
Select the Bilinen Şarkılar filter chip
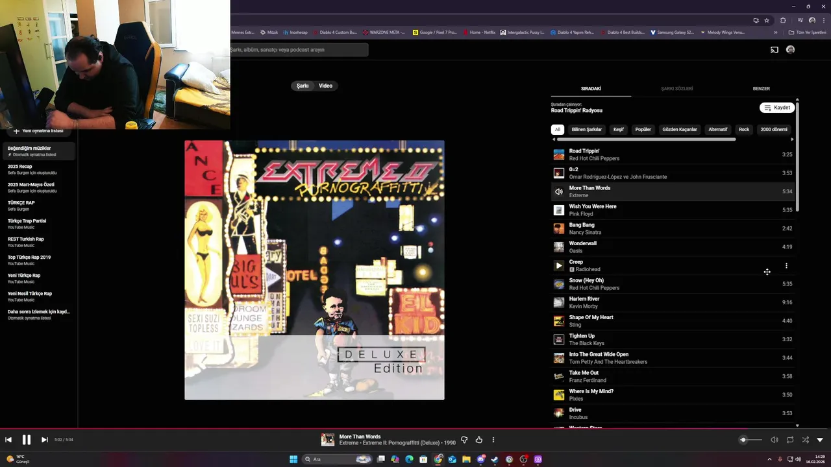587,129
